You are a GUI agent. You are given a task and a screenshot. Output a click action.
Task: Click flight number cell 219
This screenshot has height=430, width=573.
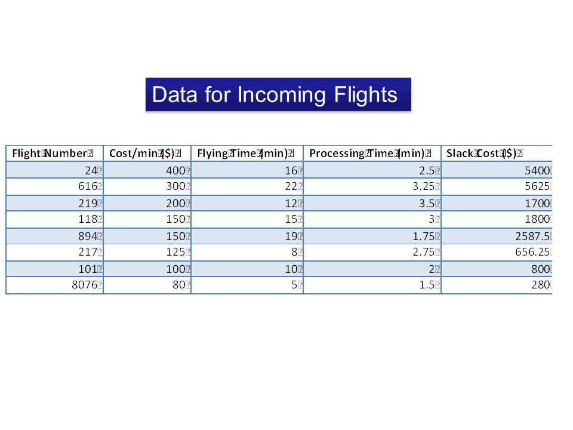55,203
